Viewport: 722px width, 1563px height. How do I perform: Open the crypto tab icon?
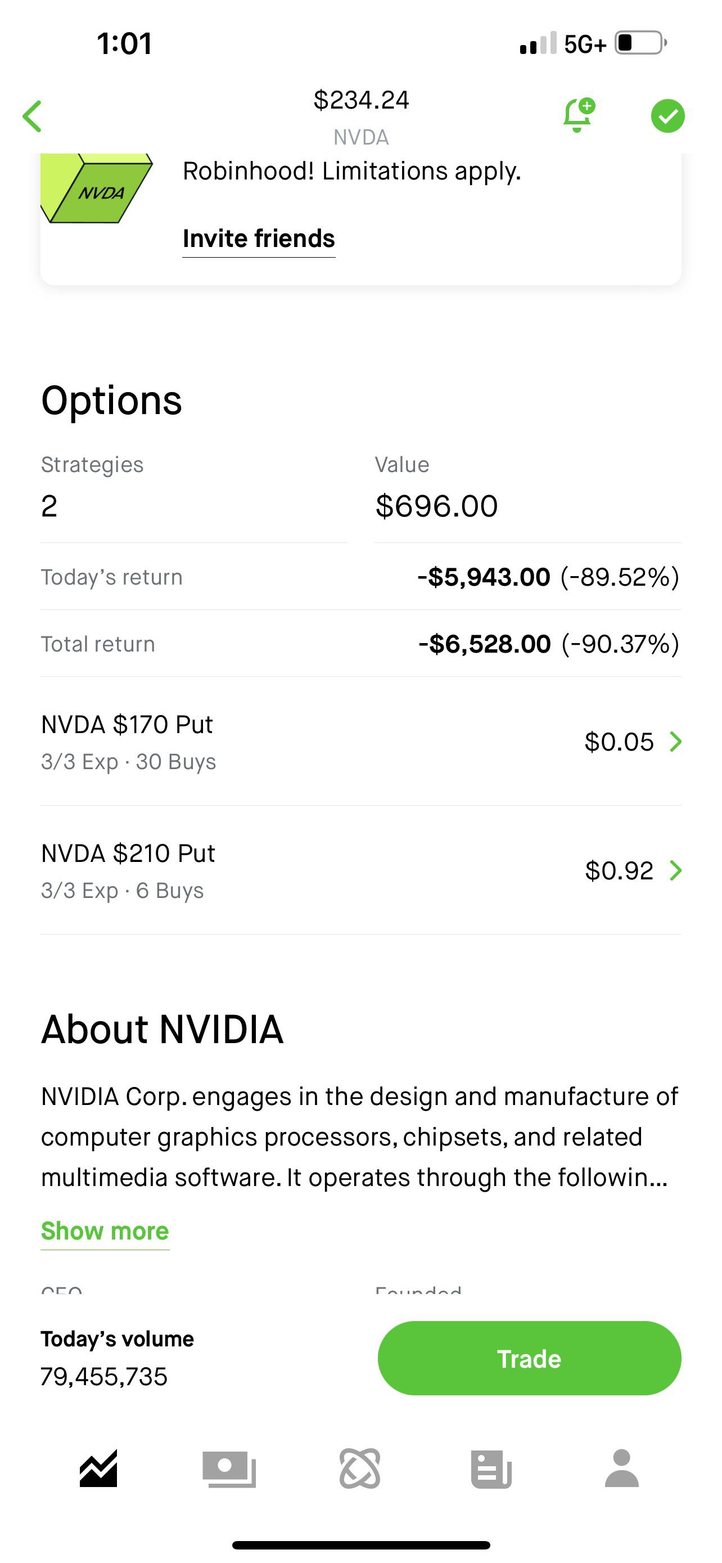click(x=360, y=1468)
